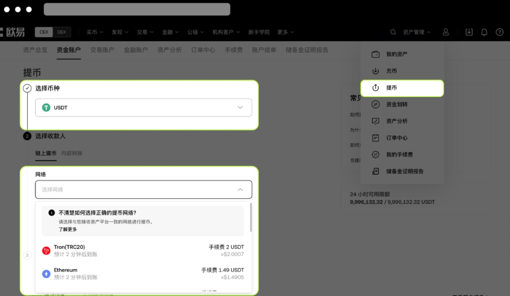Open the 交易账户 tab
510x296 pixels.
tap(102, 50)
